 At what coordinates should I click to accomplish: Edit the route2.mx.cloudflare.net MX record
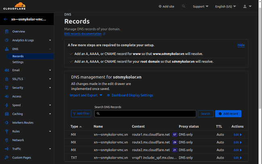(237, 150)
